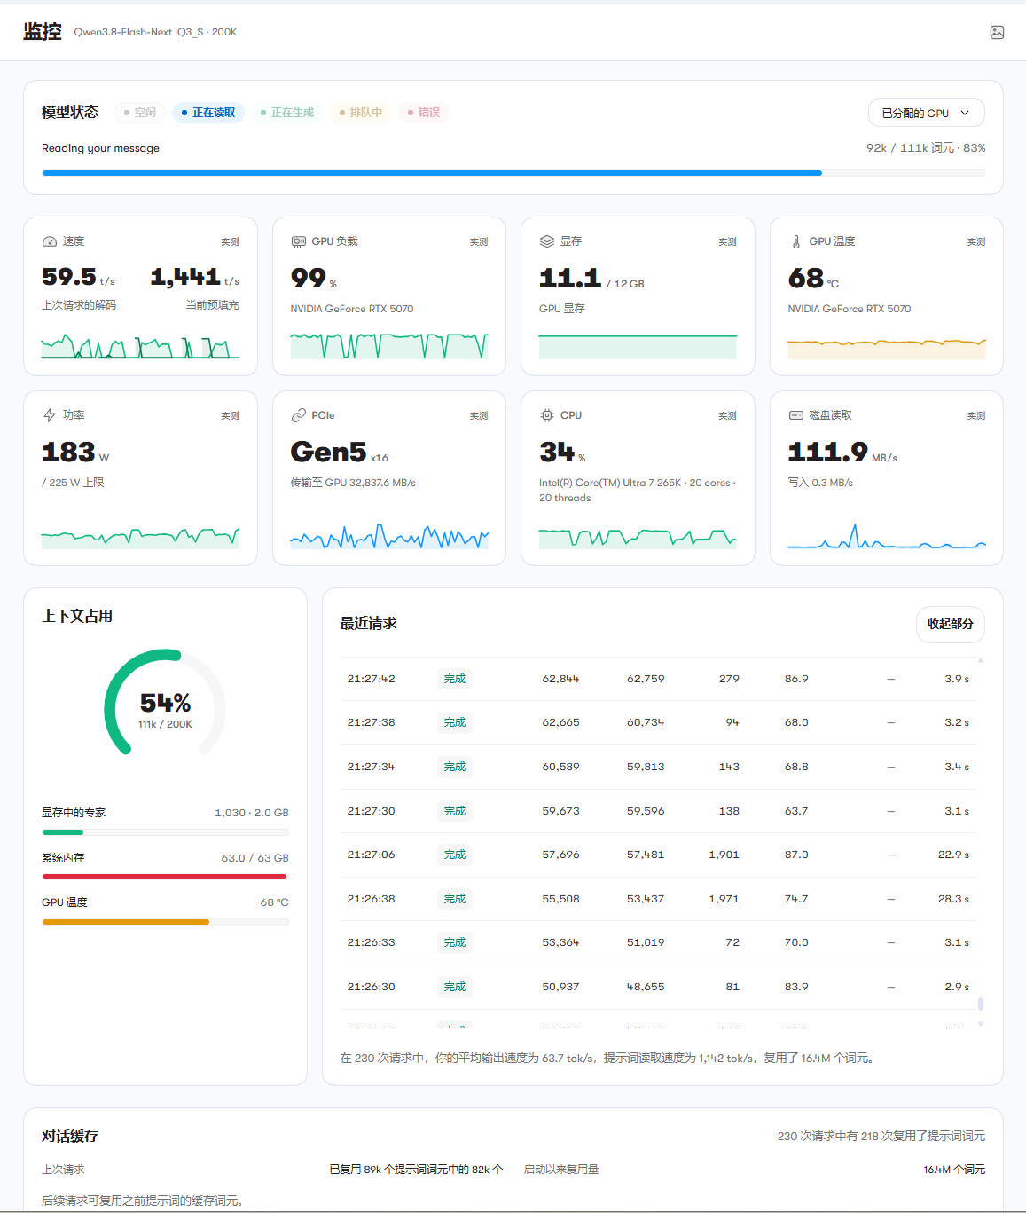Viewport: 1026px width, 1213px height.
Task: Click the 21:27:42 request timestamp
Action: point(371,679)
